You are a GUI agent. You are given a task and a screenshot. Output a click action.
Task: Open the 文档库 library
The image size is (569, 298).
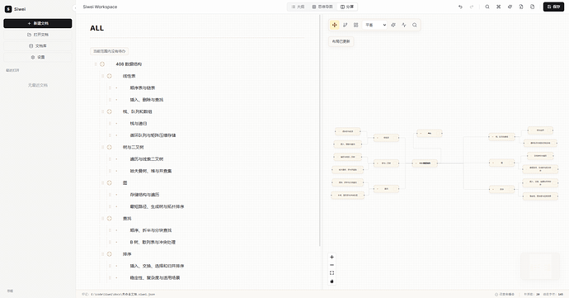[38, 45]
